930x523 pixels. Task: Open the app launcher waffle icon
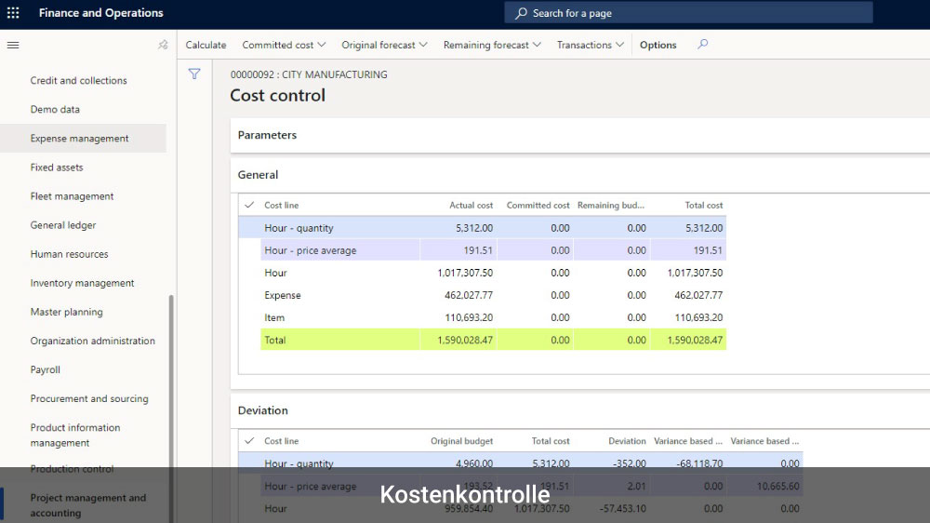click(13, 13)
